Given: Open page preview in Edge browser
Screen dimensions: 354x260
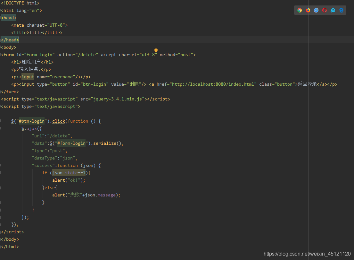Looking at the screenshot, I should click(341, 10).
